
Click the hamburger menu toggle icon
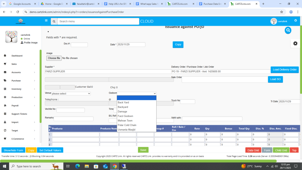(x=46, y=21)
